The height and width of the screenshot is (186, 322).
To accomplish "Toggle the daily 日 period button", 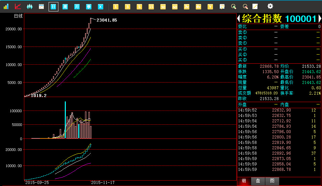I will point(53,6).
